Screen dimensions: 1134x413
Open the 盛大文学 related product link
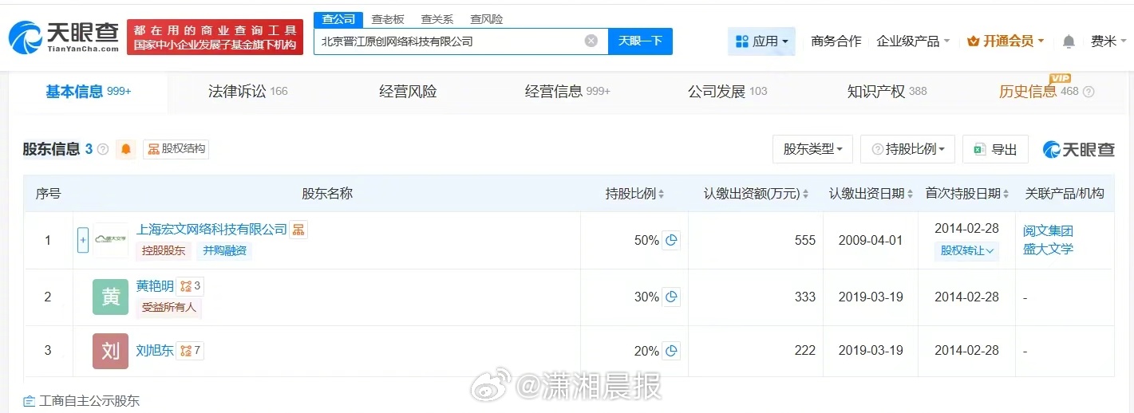[1048, 249]
